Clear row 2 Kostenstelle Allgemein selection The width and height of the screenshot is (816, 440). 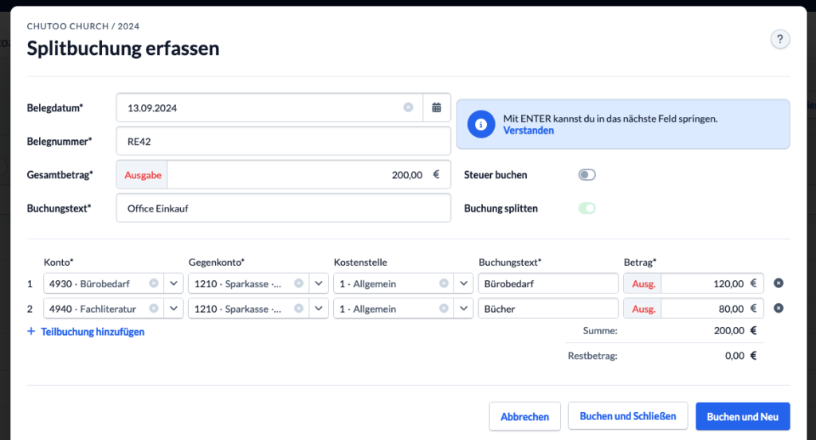point(444,308)
